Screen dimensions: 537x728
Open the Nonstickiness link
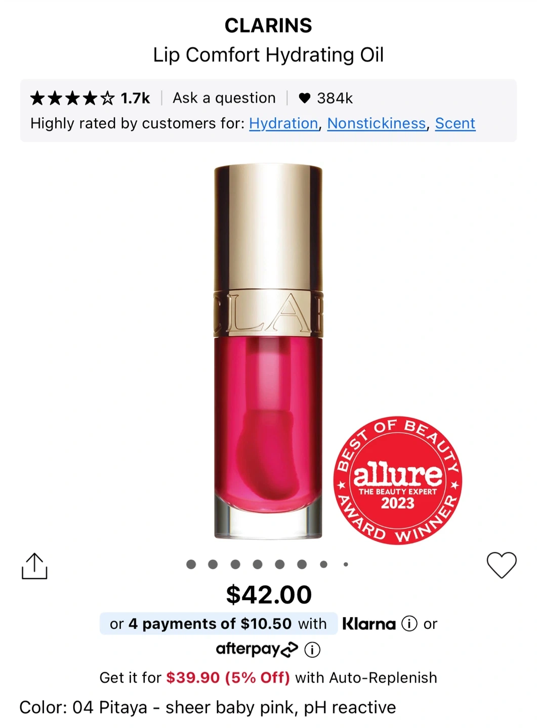coord(377,123)
